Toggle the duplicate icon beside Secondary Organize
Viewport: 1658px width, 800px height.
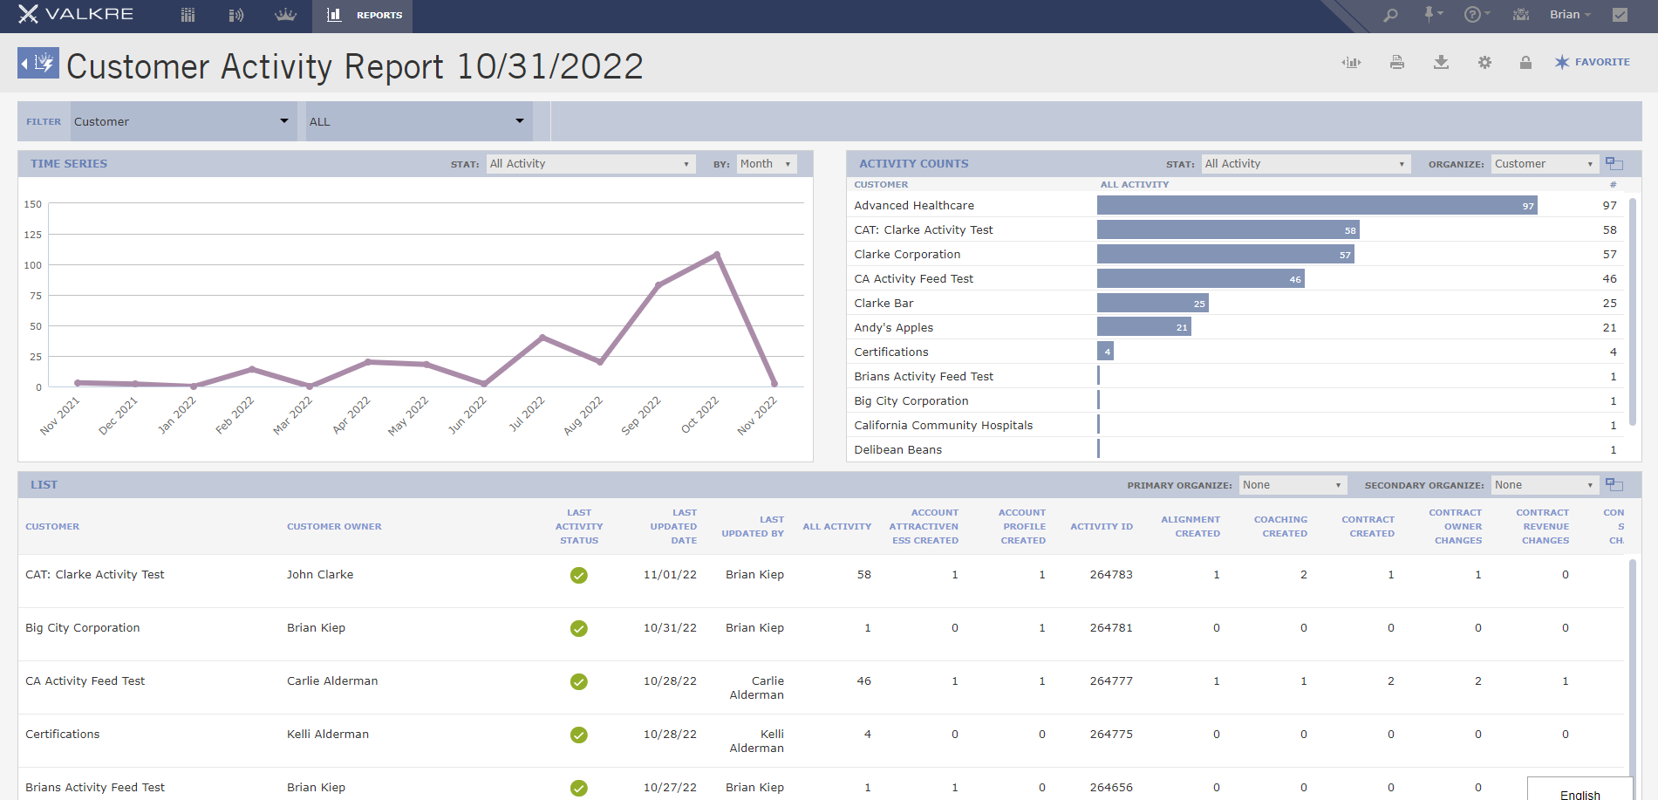click(x=1614, y=484)
